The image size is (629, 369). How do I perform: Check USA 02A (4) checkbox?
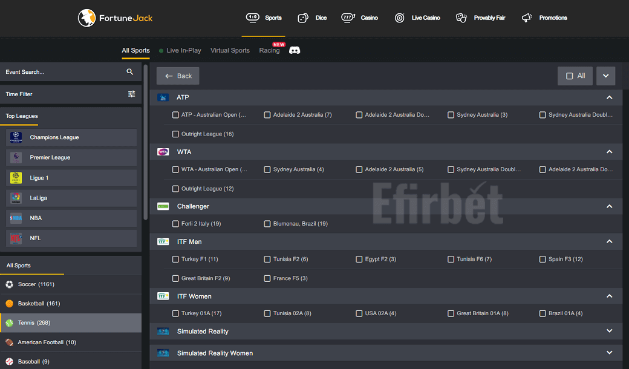pyautogui.click(x=359, y=313)
